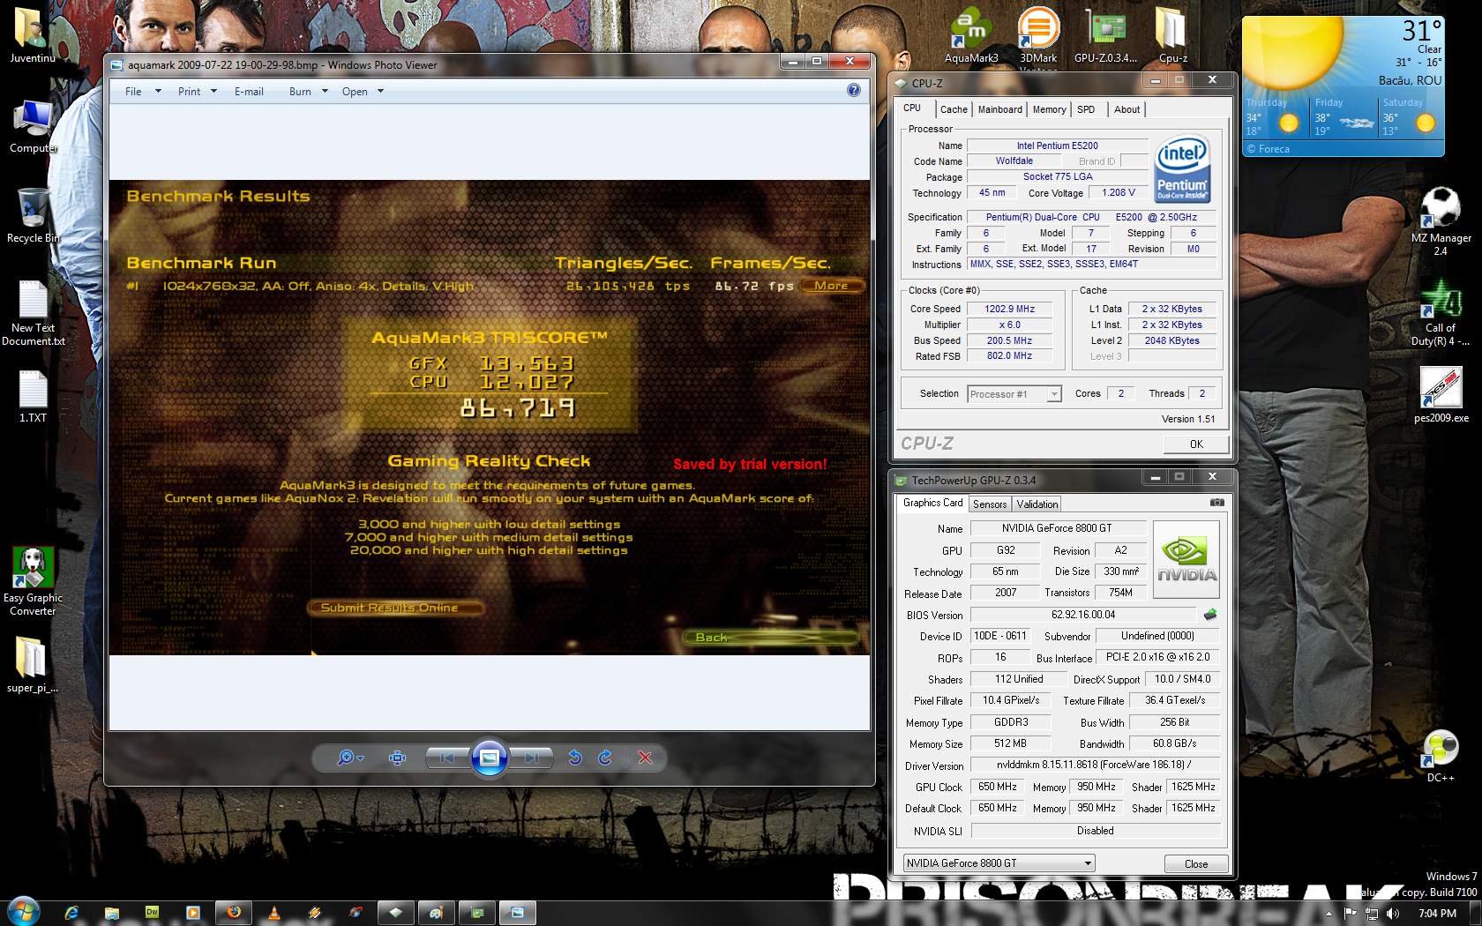Click the Close button in GPU-Z

(1196, 863)
